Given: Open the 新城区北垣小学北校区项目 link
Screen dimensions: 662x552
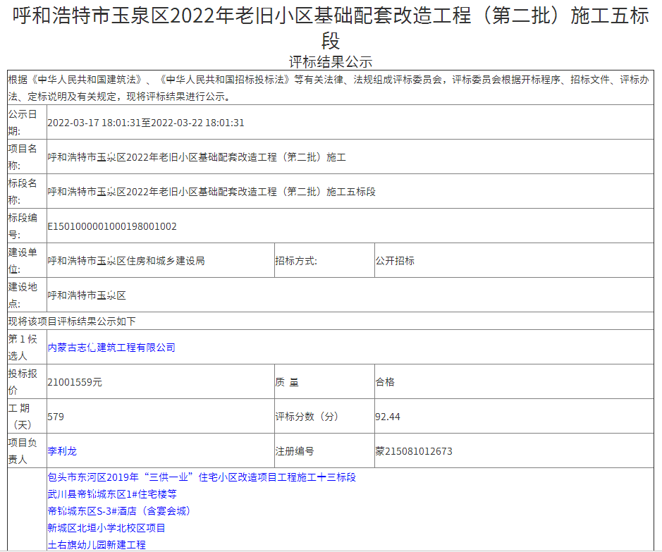Looking at the screenshot, I should point(106,528).
